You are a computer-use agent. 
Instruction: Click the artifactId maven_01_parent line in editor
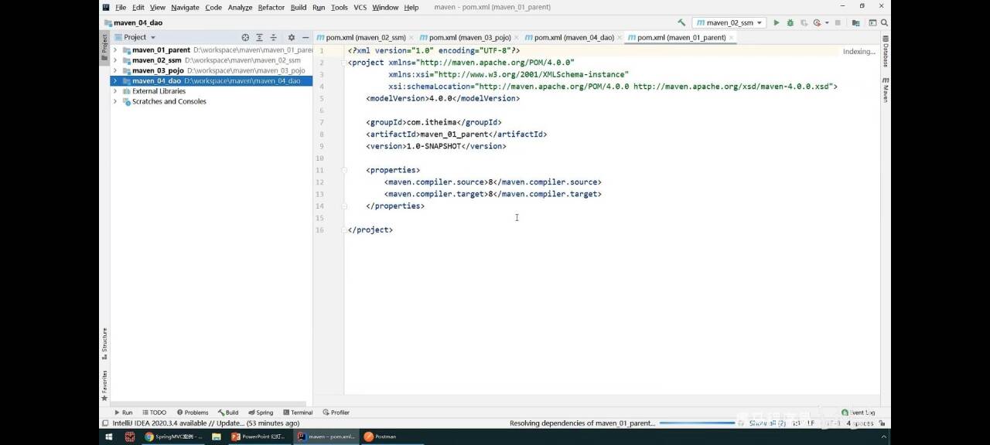[x=456, y=134]
